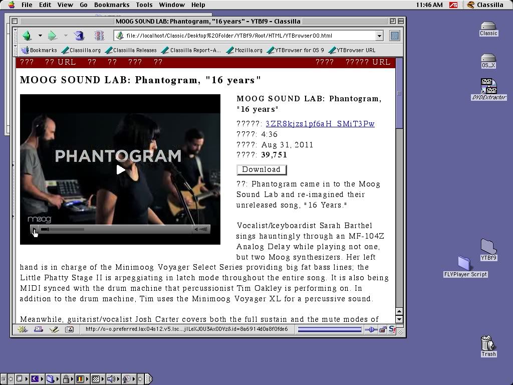Image resolution: width=513 pixels, height=385 pixels.
Task: Open the Bookmarks menu
Action: coord(112,5)
